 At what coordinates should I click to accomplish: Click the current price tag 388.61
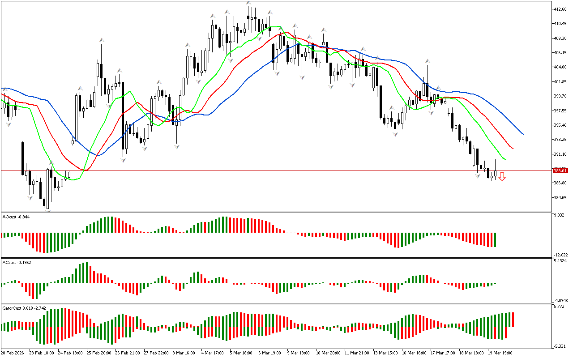[x=560, y=170]
